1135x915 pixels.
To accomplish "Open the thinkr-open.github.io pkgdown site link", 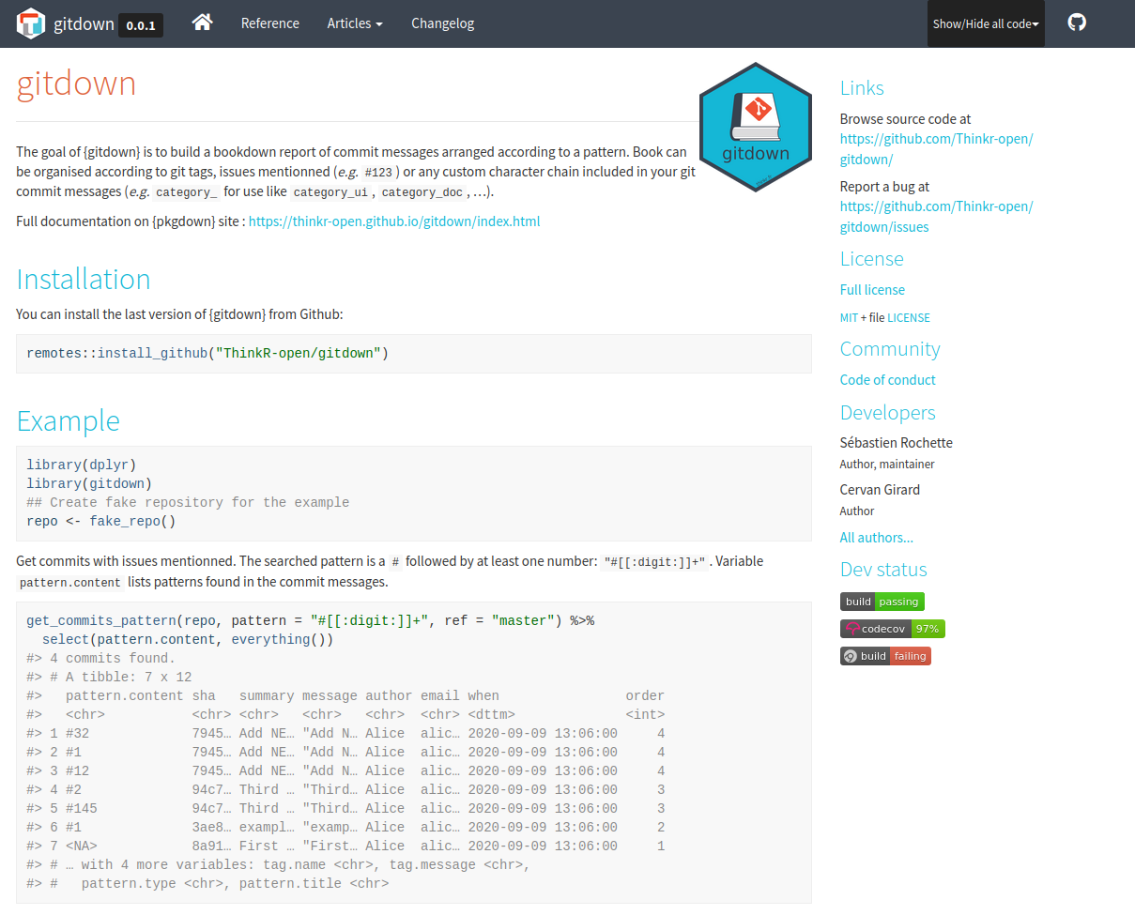I will (x=394, y=221).
